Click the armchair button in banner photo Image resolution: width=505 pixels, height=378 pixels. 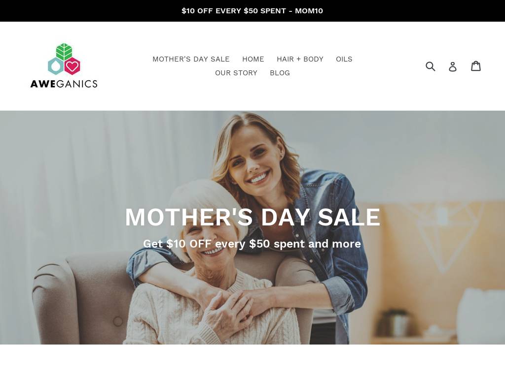[118, 321]
